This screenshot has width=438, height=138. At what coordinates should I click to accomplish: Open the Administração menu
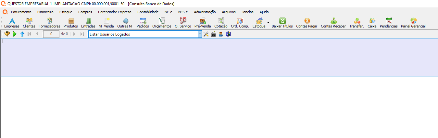205,12
